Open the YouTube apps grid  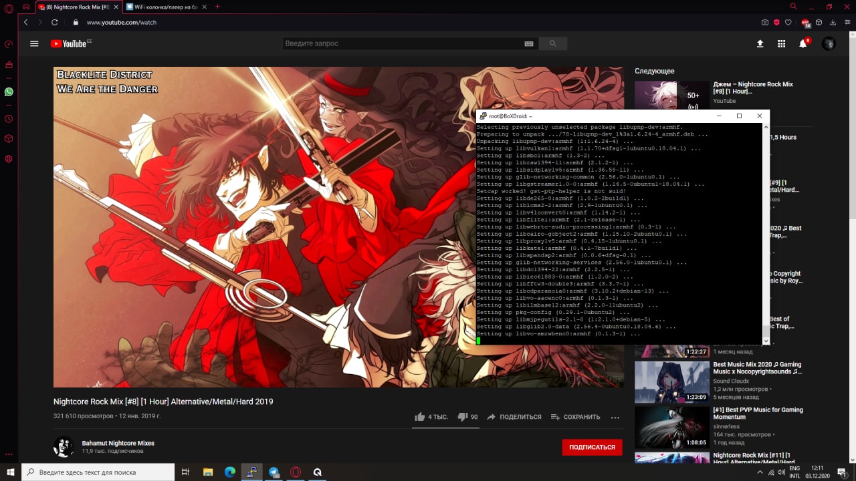pos(781,43)
